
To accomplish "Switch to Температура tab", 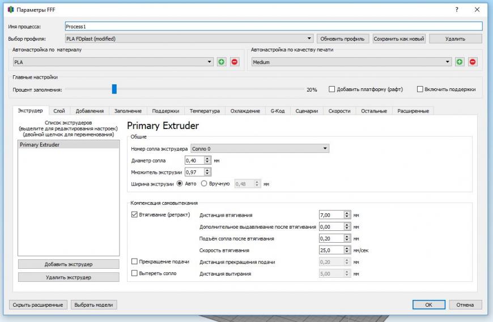I will coord(205,111).
